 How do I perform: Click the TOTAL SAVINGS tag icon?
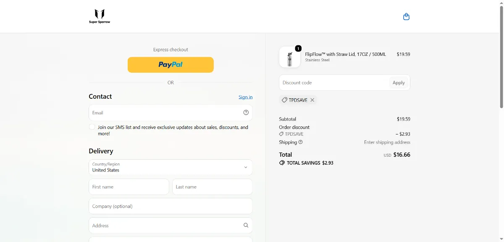(282, 163)
